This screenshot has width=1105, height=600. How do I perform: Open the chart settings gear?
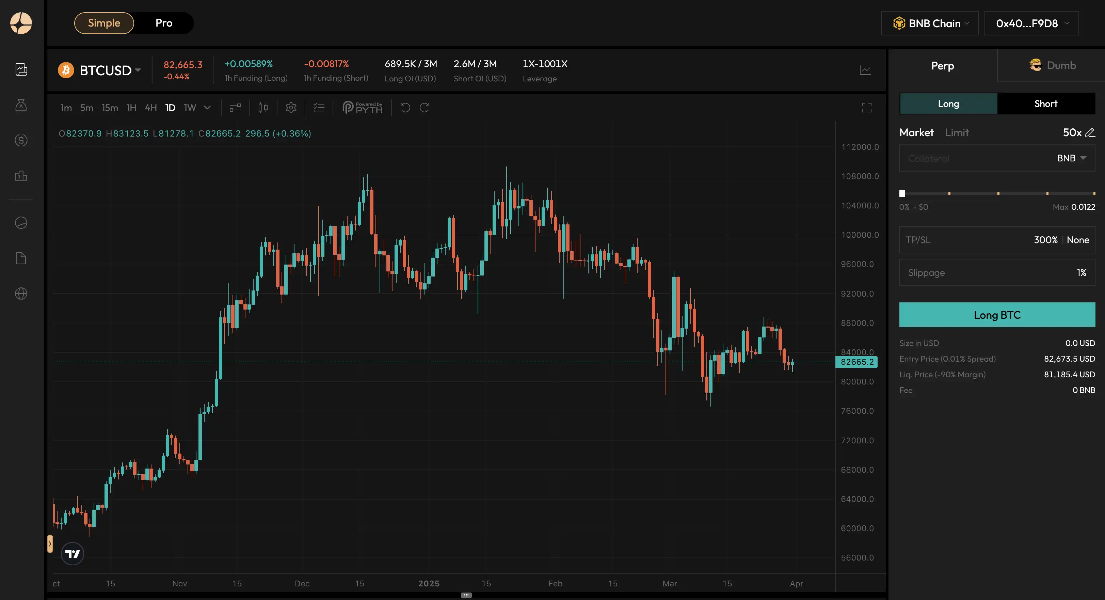(291, 107)
